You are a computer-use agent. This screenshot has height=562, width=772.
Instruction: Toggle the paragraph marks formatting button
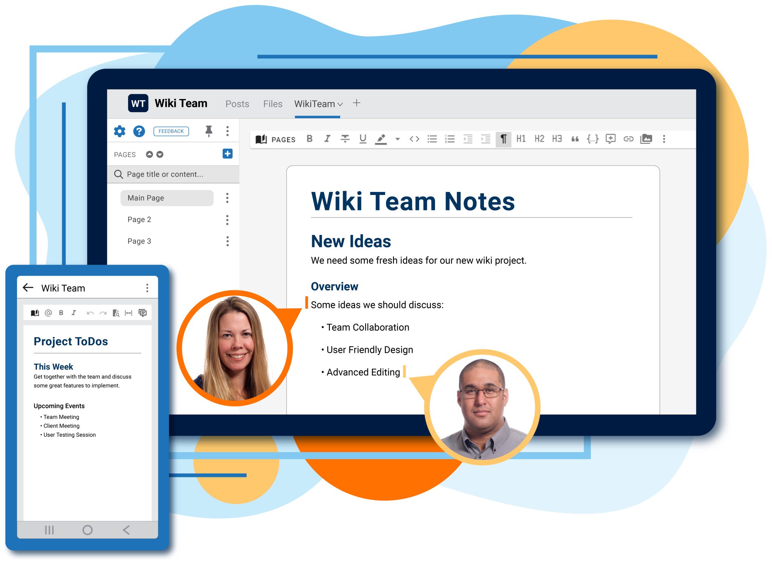pos(503,139)
